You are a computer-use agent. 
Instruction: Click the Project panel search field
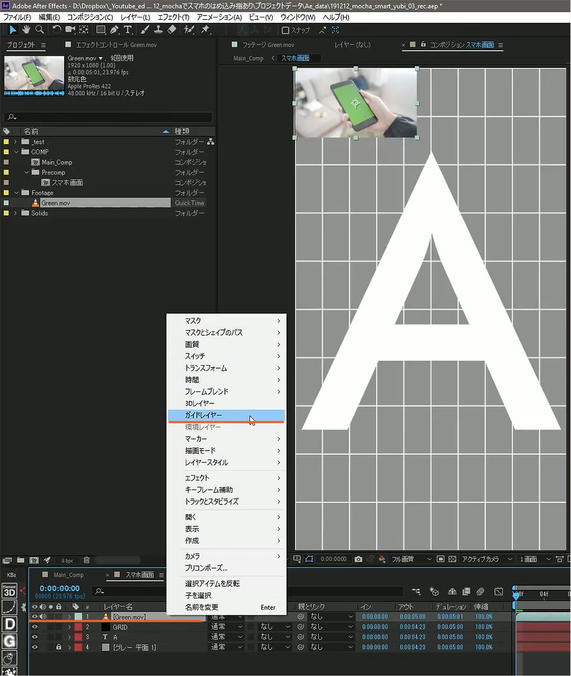tap(108, 117)
